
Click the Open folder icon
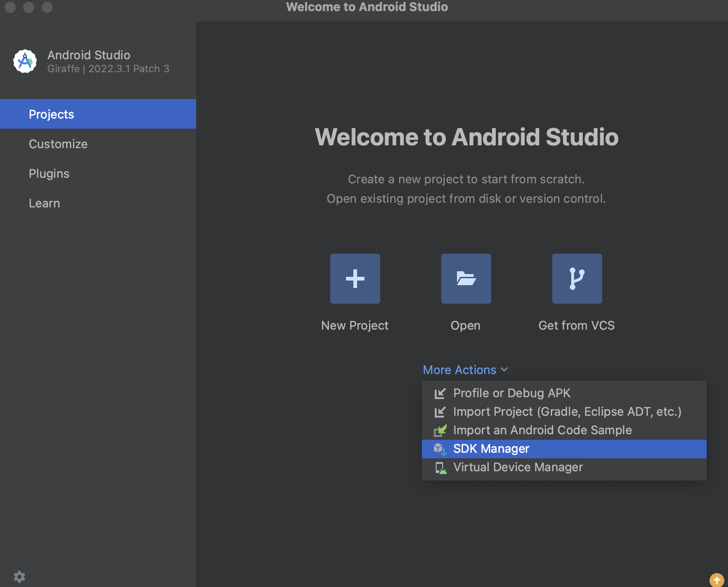pos(466,279)
